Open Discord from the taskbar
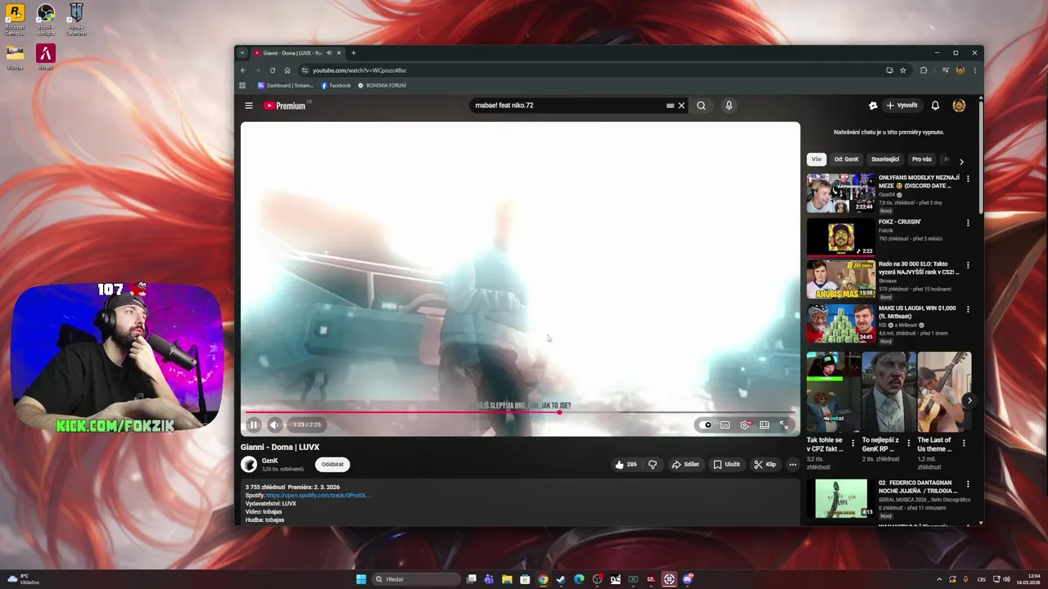This screenshot has height=589, width=1048. 688,579
